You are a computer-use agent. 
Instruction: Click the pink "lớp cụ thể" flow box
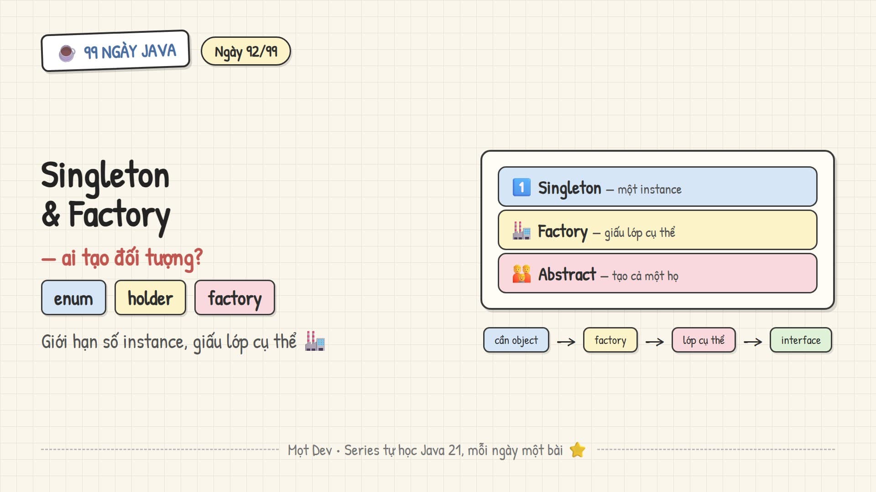click(704, 340)
